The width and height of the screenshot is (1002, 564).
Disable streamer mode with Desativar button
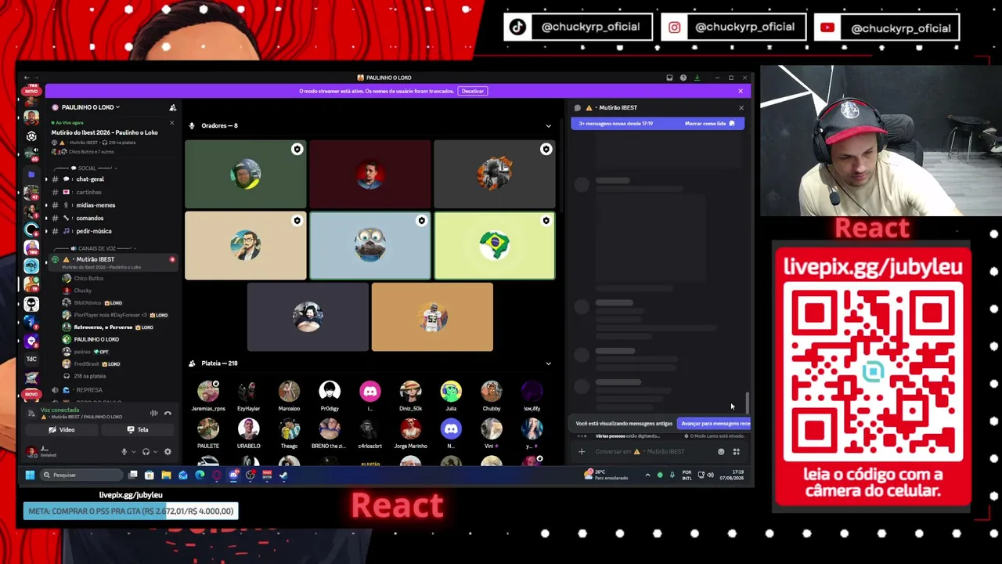click(x=473, y=91)
